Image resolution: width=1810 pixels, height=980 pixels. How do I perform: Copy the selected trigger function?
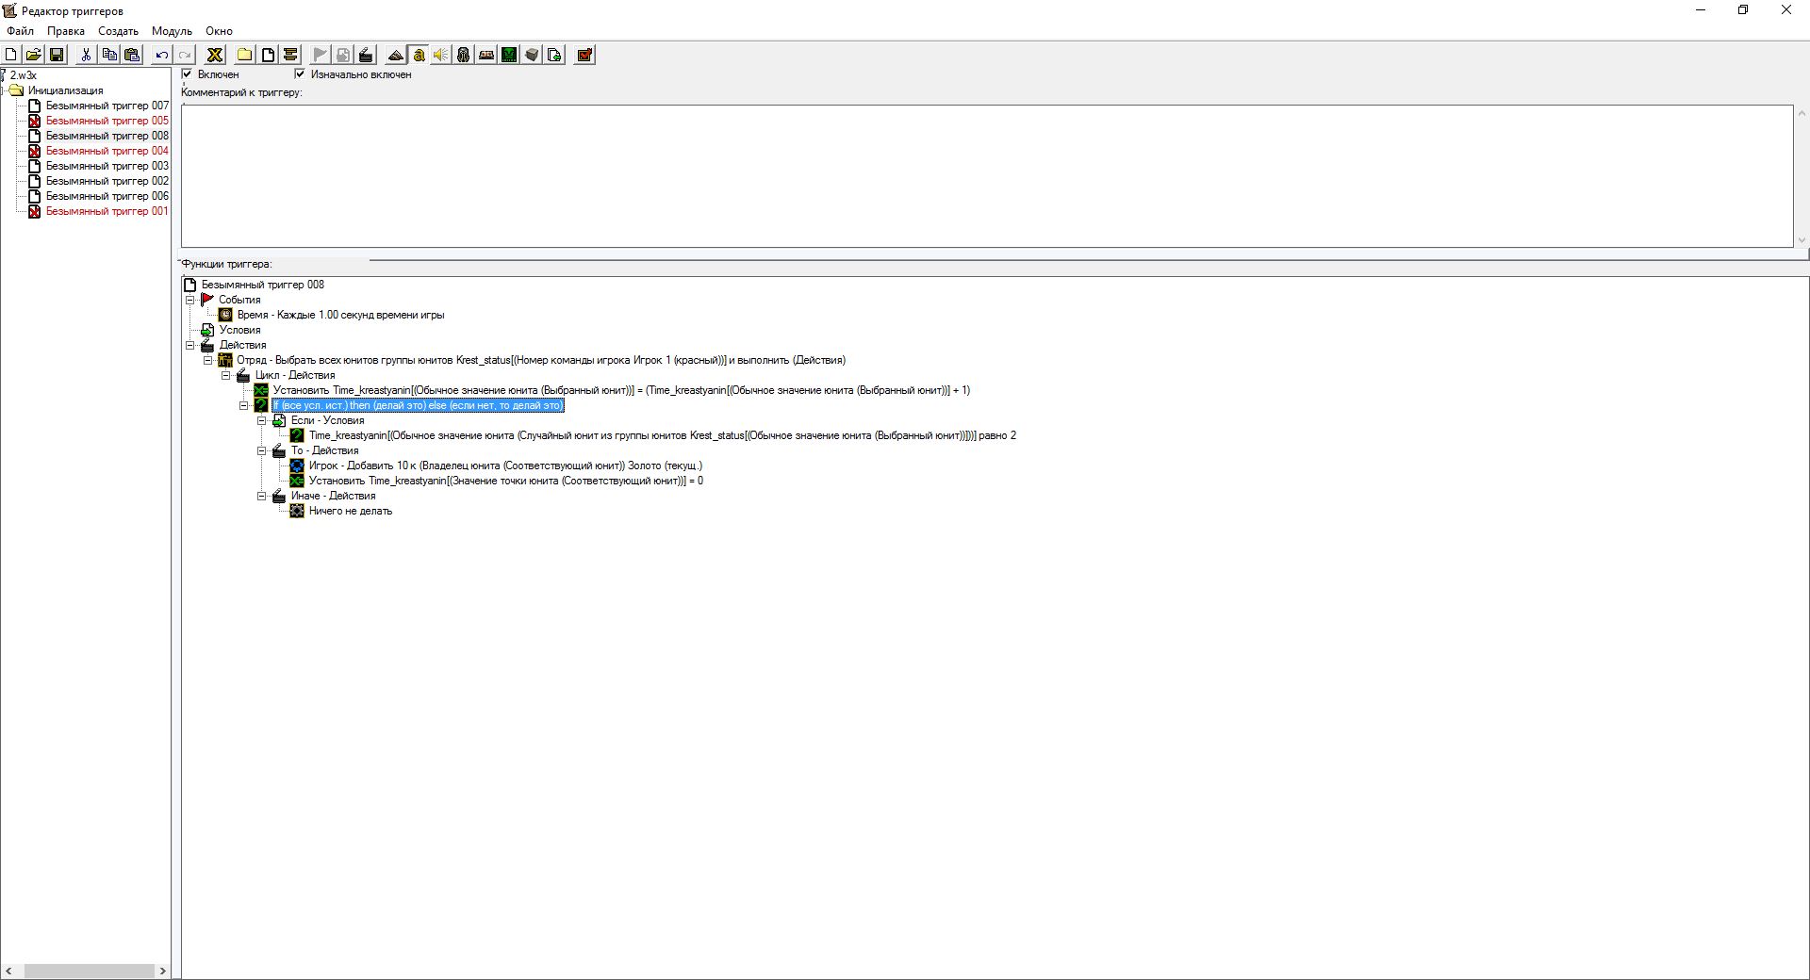coord(109,55)
